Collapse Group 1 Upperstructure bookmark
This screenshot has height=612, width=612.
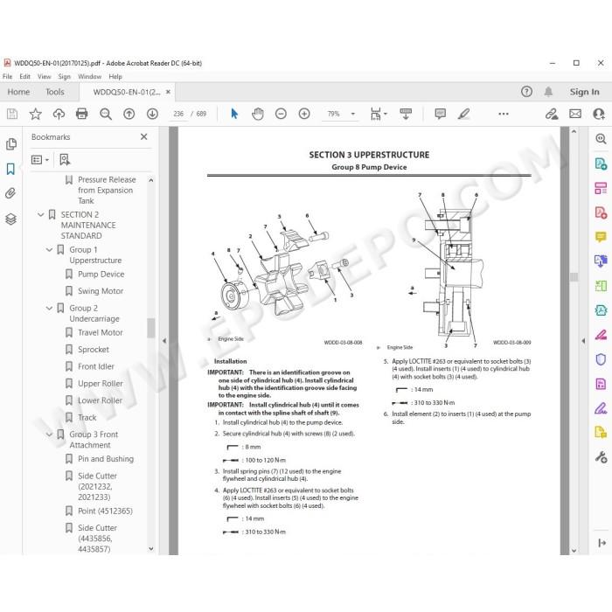pyautogui.click(x=49, y=250)
